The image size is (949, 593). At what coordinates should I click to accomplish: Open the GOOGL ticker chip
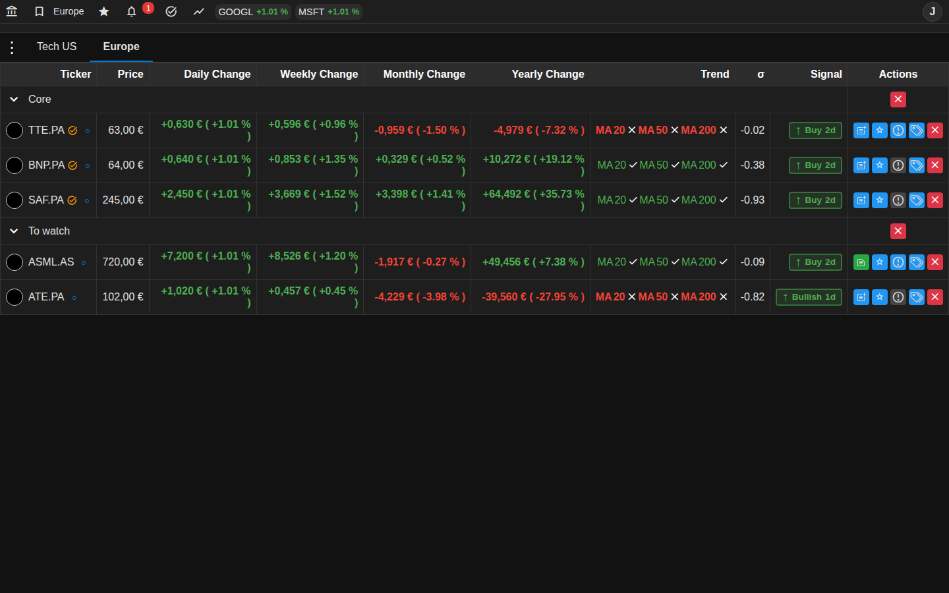coord(253,12)
